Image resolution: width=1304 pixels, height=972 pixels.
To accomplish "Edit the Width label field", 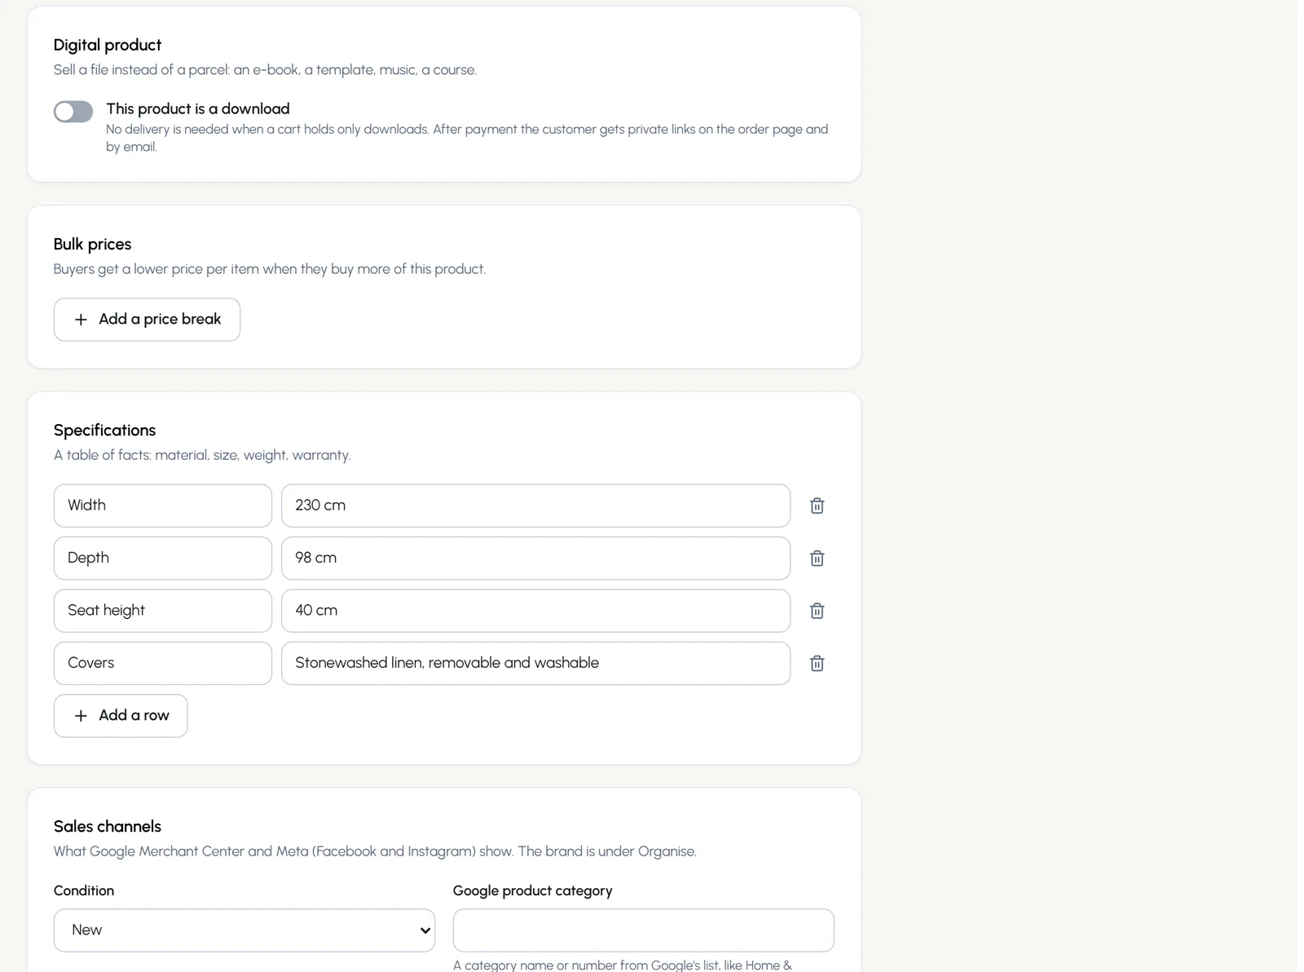I will click(163, 506).
